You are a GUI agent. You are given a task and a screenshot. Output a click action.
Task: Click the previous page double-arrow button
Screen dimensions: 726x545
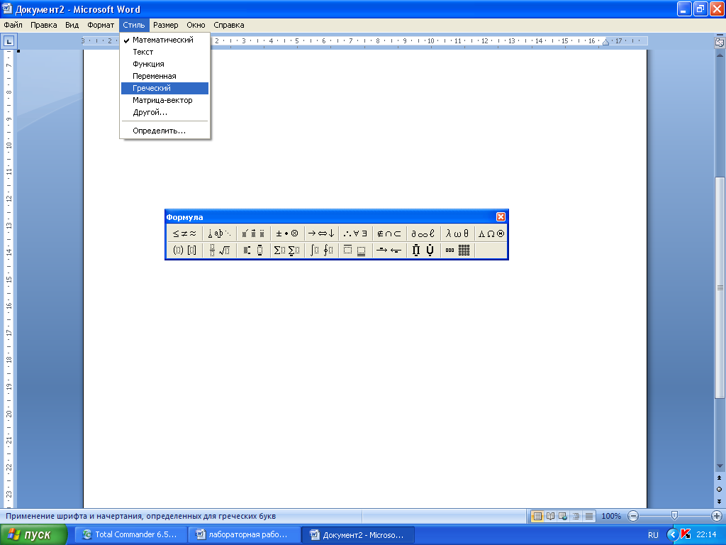click(x=719, y=478)
